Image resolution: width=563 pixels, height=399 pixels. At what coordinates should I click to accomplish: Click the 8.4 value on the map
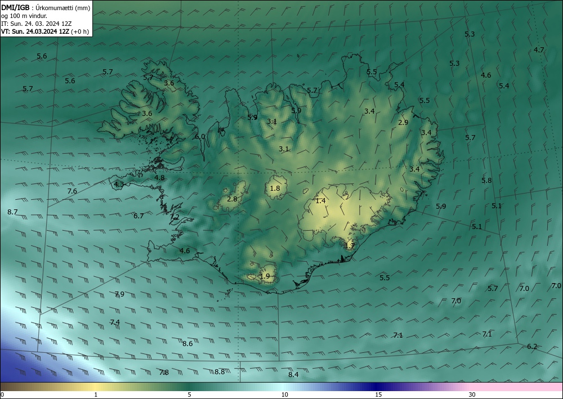coord(293,375)
